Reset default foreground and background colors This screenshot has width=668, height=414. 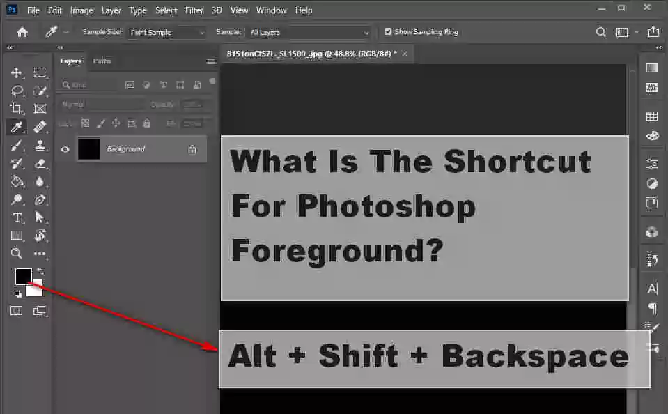(18, 293)
